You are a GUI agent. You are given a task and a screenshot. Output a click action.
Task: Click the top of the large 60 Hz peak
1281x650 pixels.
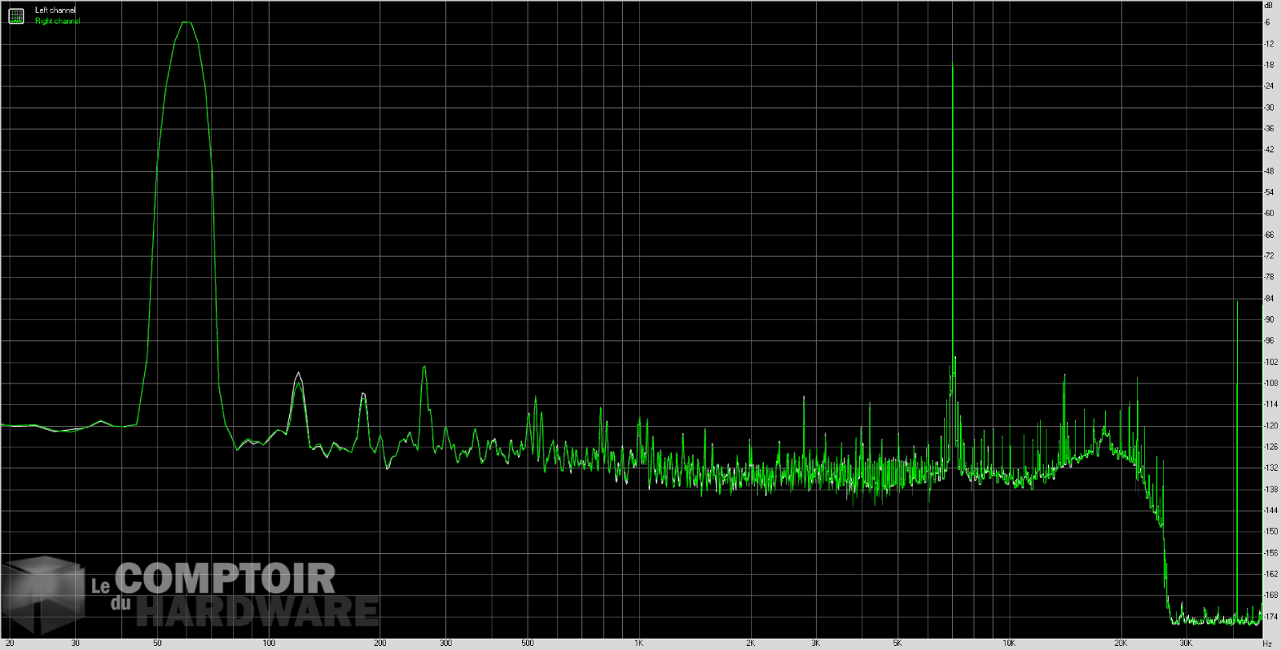coord(186,22)
